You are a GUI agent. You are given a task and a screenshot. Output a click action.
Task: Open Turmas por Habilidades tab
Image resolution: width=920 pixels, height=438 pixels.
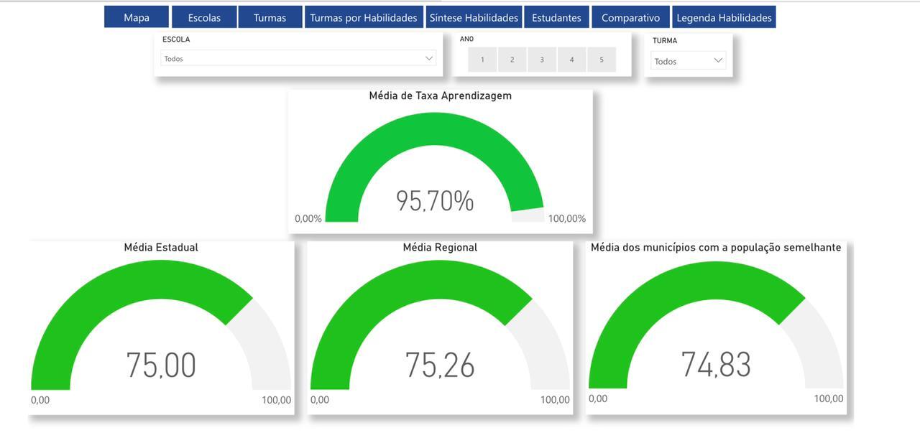[363, 17]
